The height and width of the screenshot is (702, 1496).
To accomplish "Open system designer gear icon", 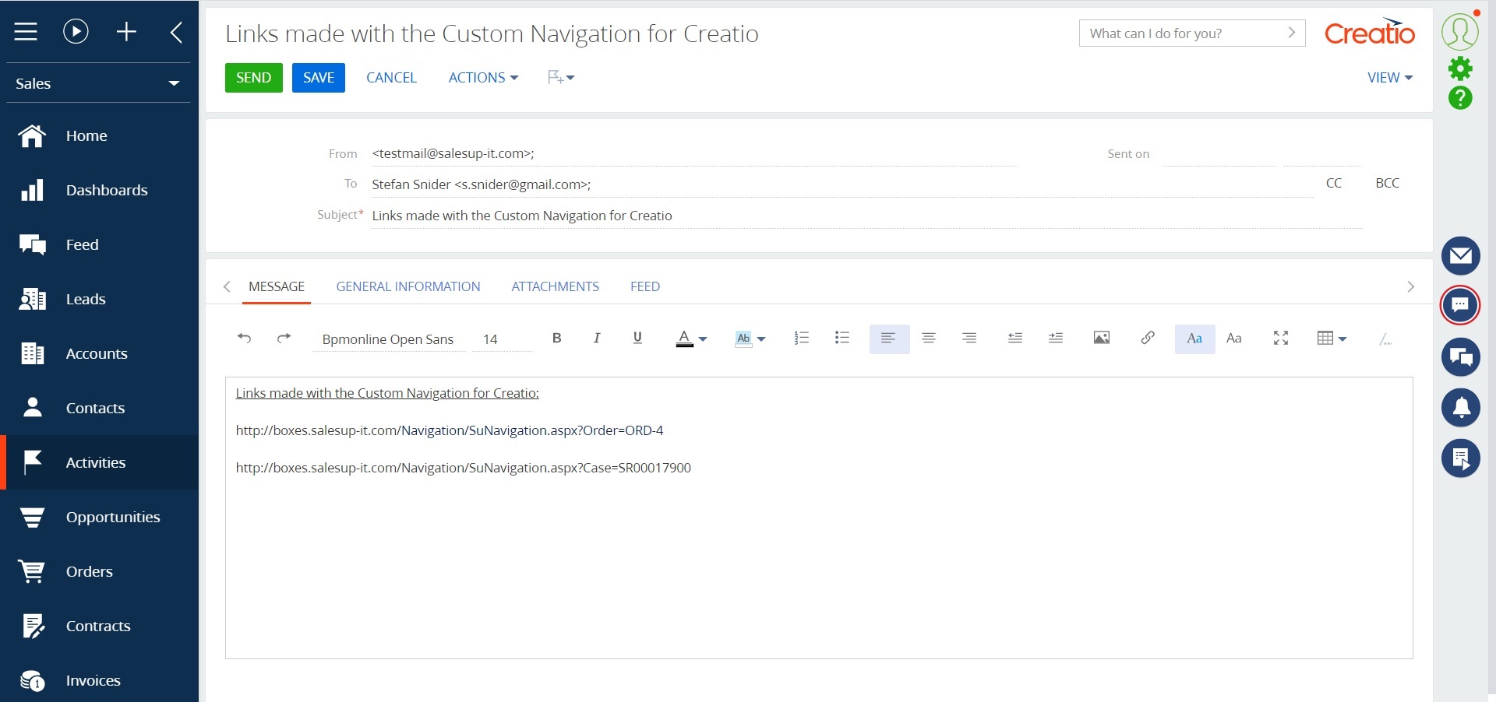I will (1460, 68).
